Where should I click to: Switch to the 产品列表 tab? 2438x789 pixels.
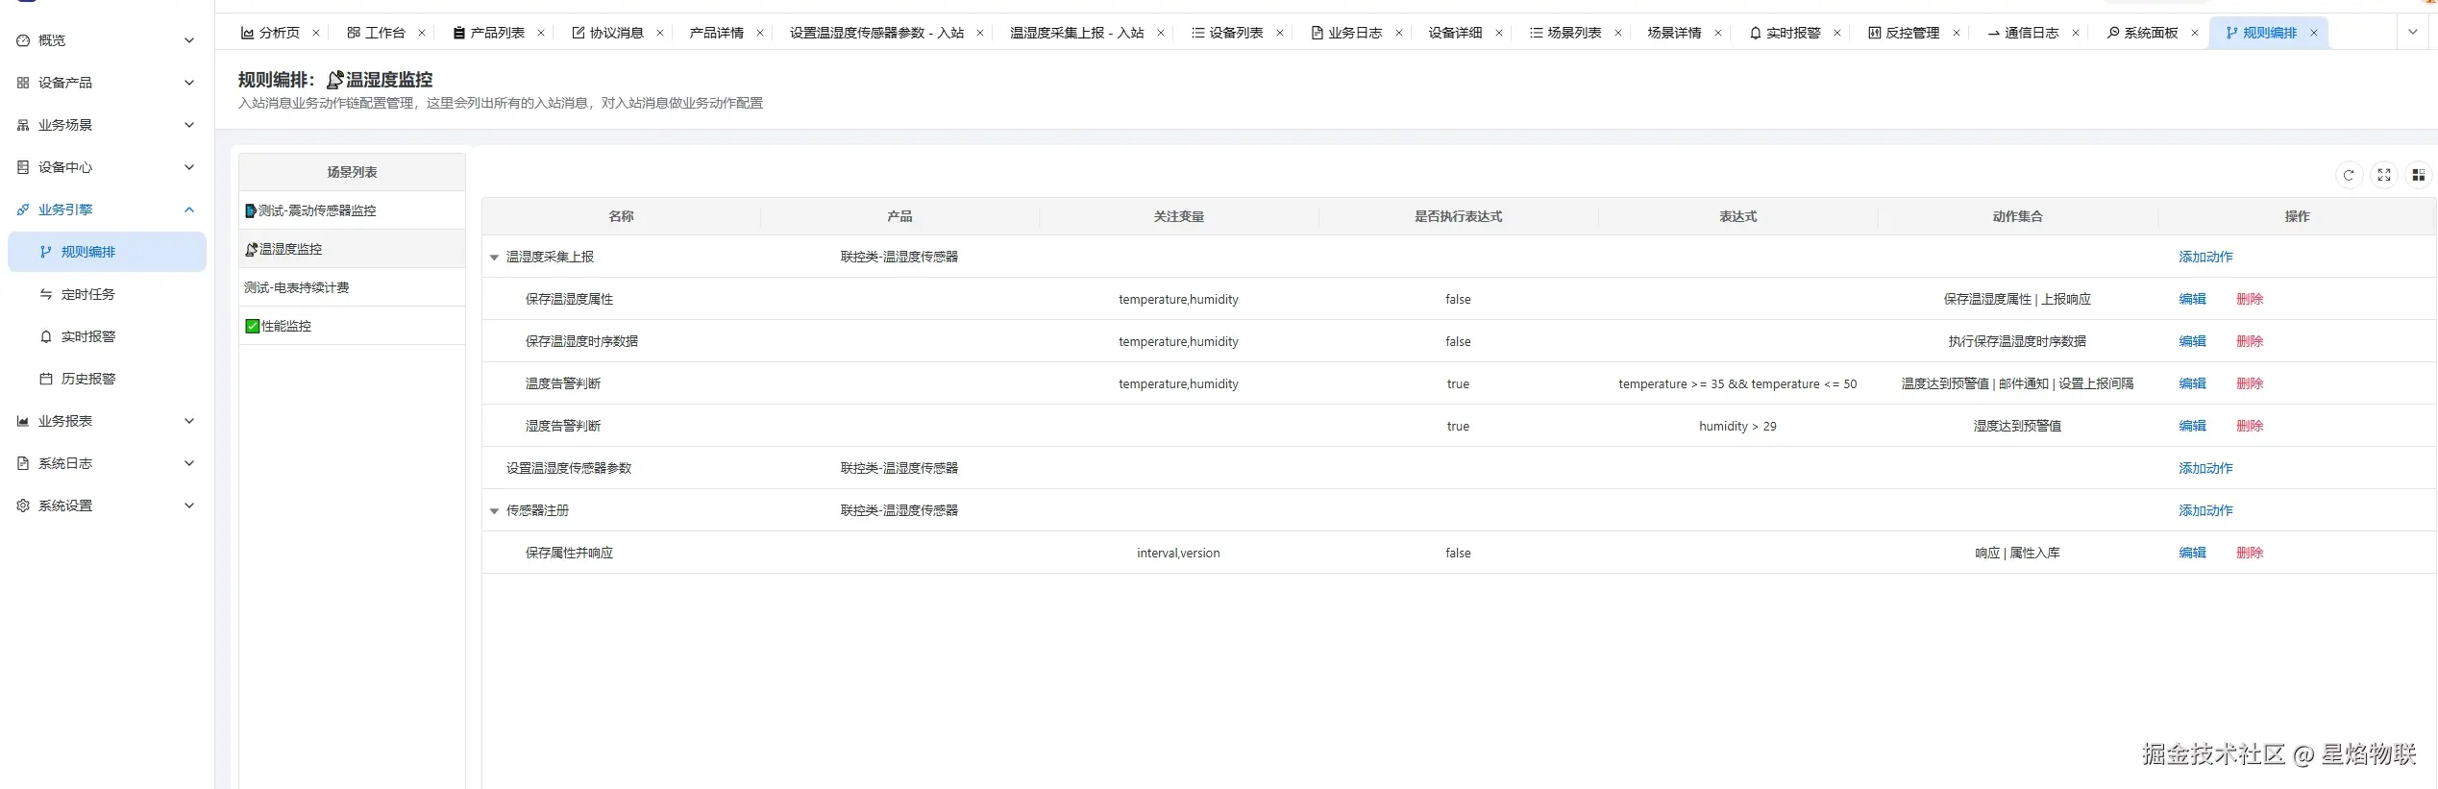click(488, 33)
